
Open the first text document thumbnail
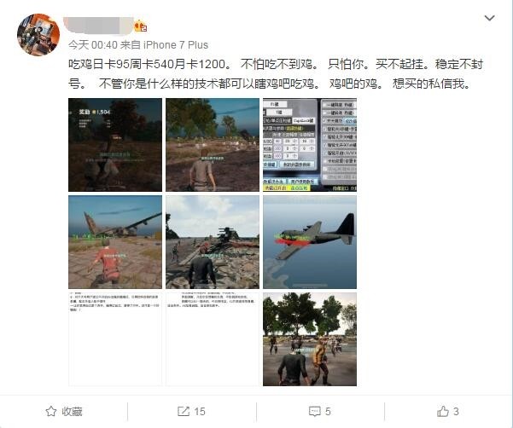(115, 339)
